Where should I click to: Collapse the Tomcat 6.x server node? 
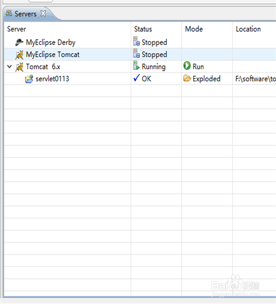[x=9, y=67]
